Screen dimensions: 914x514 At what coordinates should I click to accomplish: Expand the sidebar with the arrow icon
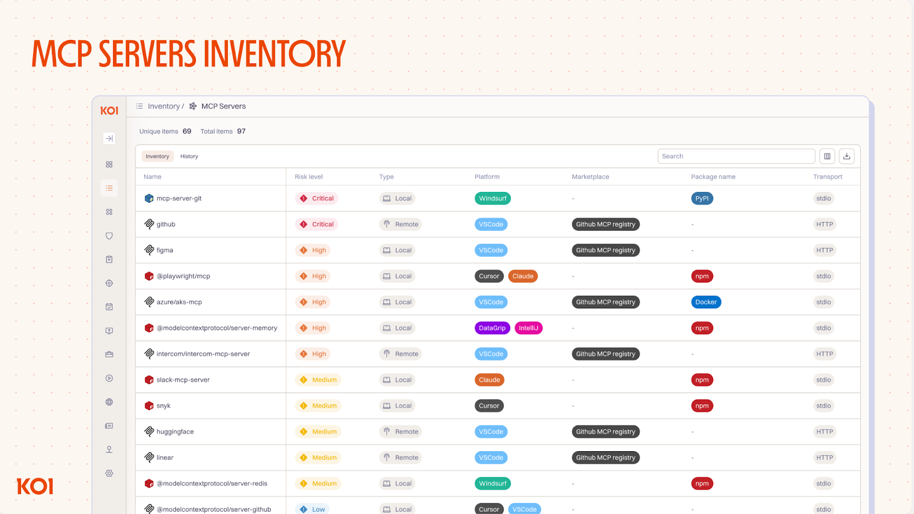pyautogui.click(x=109, y=138)
